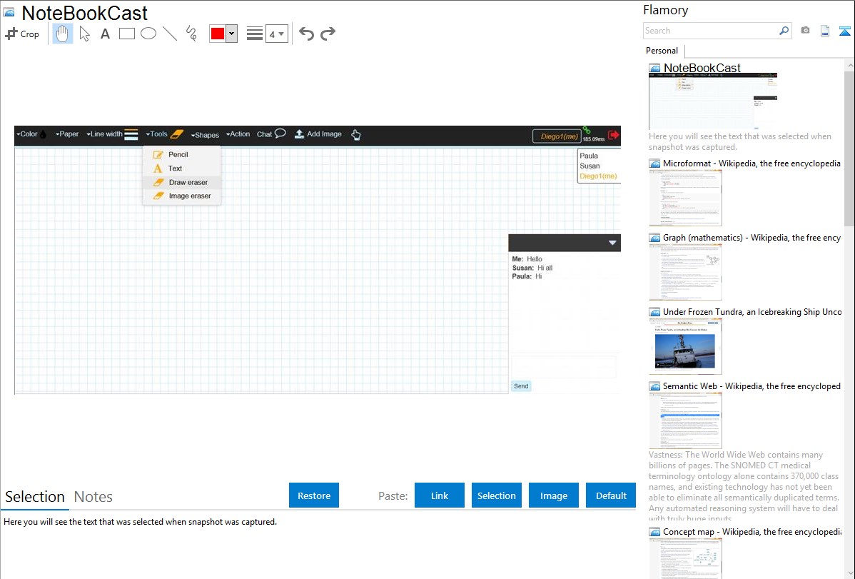Open the color picker dropdown arrow
The width and height of the screenshot is (855, 579).
[x=231, y=34]
